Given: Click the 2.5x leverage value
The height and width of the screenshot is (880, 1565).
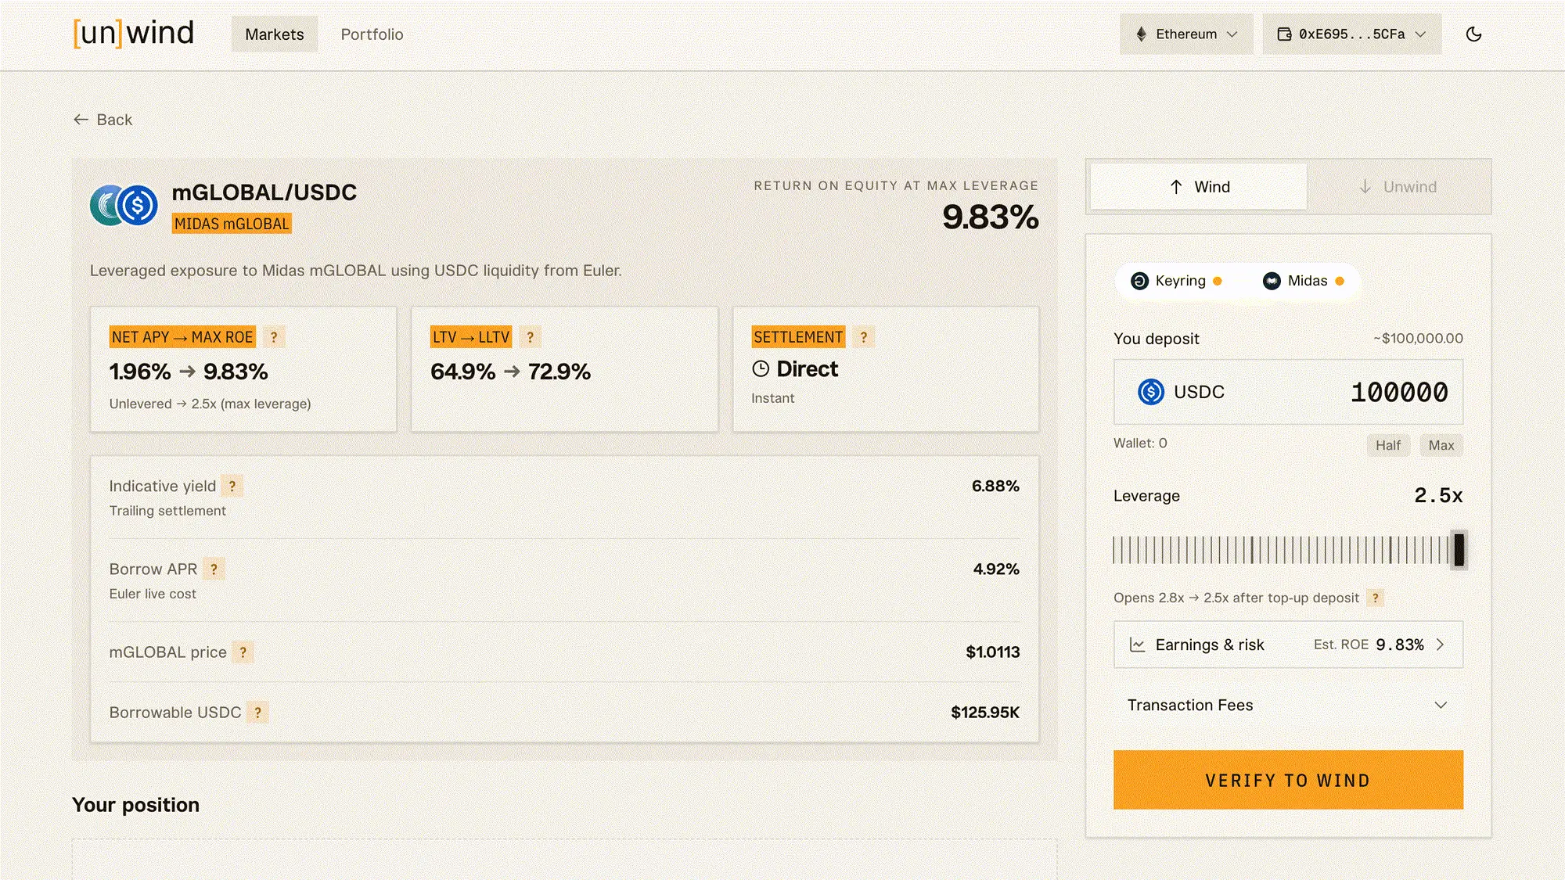Looking at the screenshot, I should point(1438,495).
